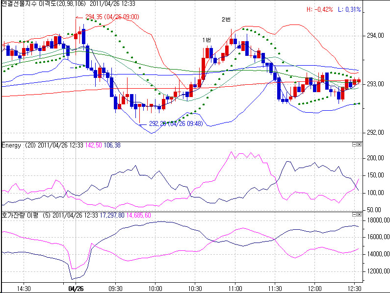Click the 09:30 time axis label
Image resolution: width=390 pixels, height=293 pixels.
(115, 289)
